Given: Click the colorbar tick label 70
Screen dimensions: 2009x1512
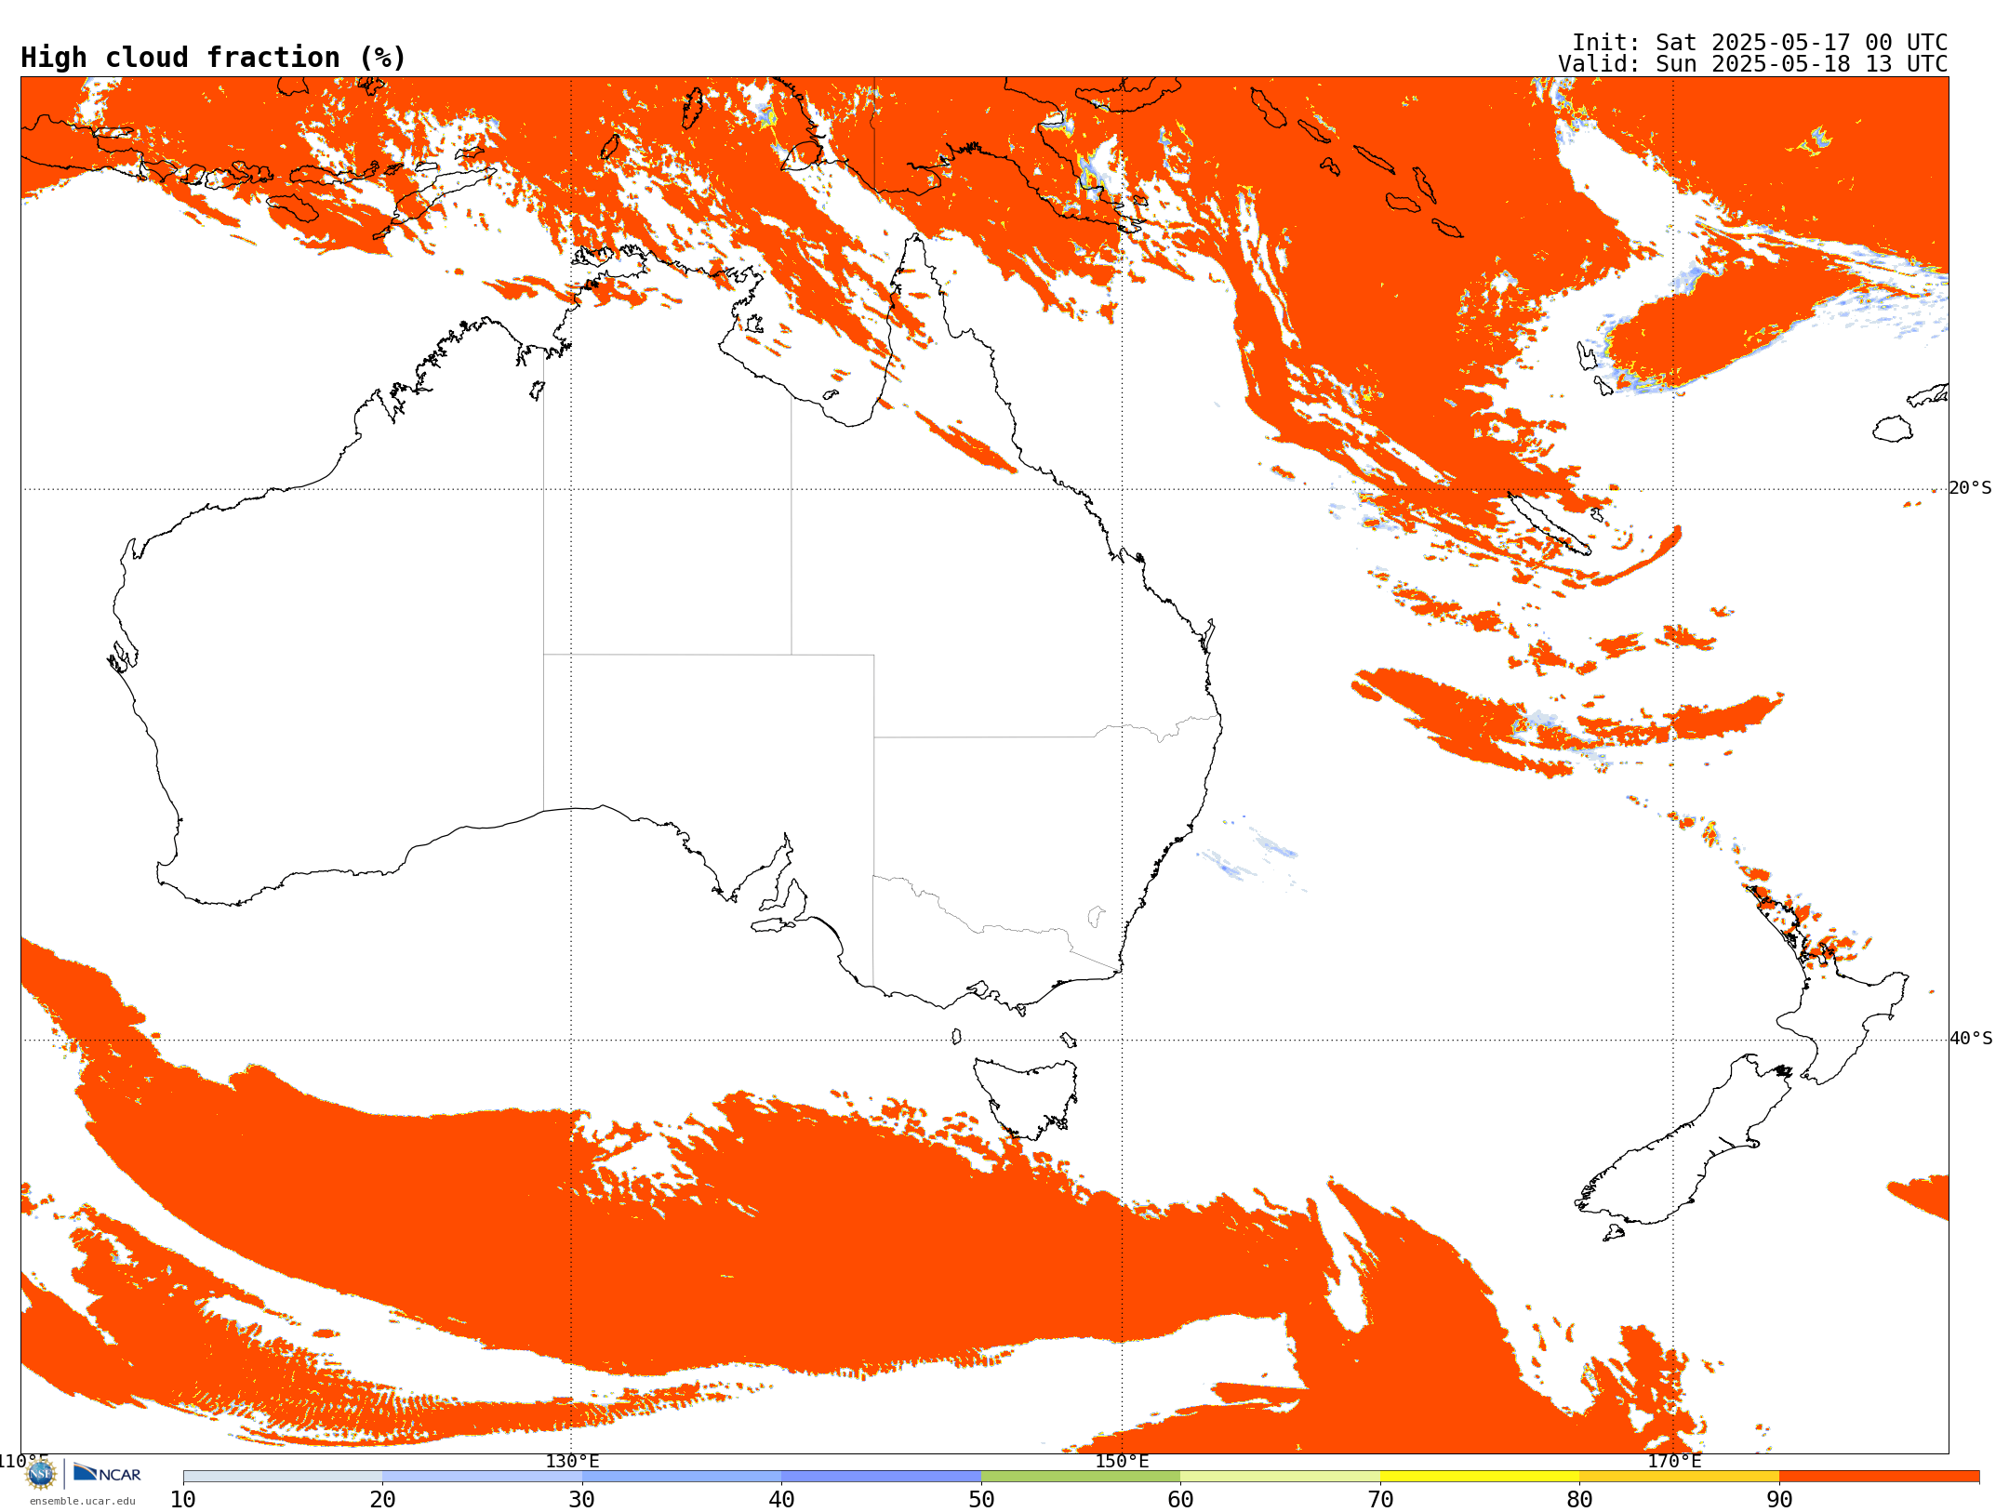Looking at the screenshot, I should 1380,1500.
